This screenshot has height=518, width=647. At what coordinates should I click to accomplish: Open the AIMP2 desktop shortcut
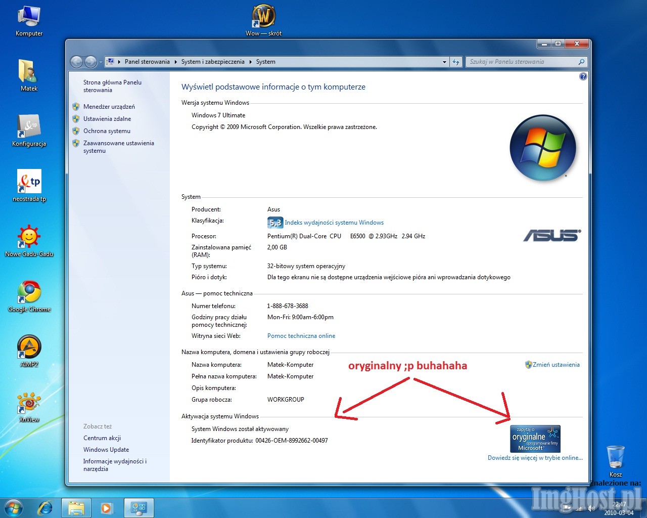[29, 351]
